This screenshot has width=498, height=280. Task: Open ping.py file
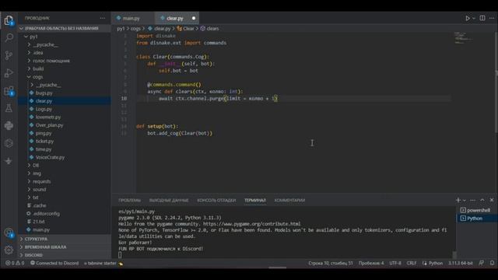pyautogui.click(x=64, y=133)
